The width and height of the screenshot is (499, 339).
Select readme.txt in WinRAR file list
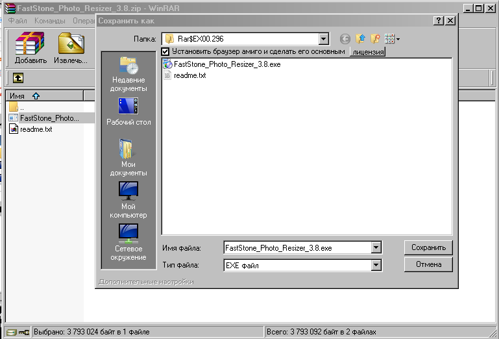coord(31,129)
